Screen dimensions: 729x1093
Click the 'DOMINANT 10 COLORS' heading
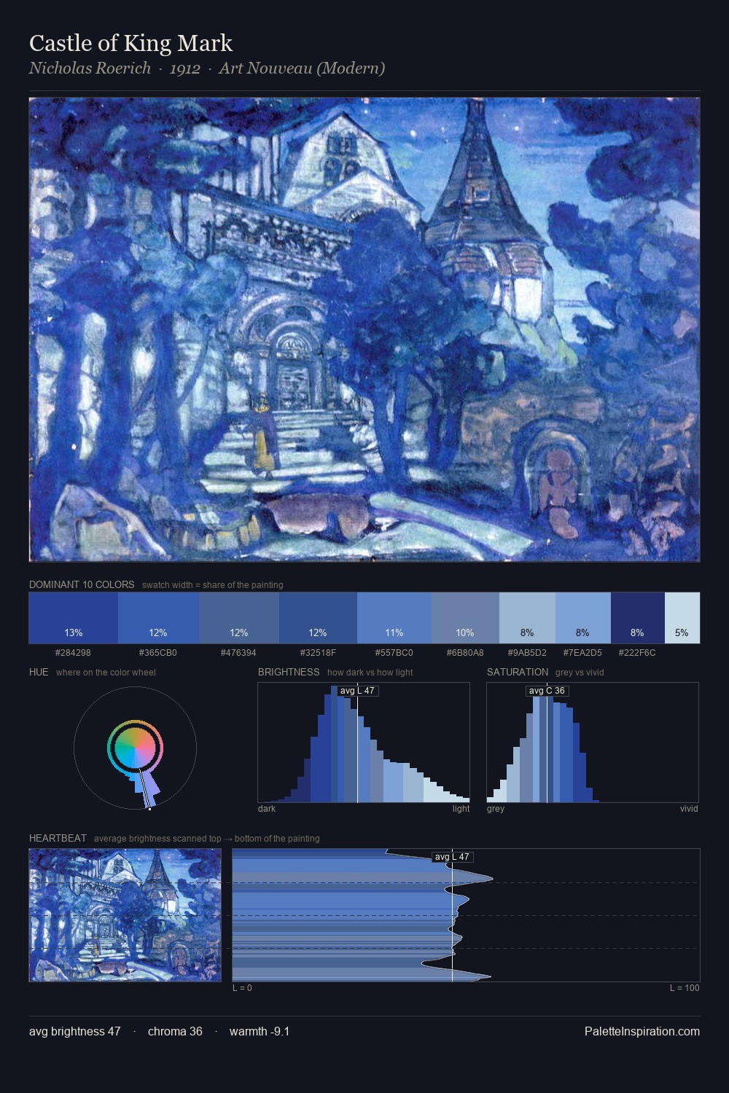(x=82, y=584)
